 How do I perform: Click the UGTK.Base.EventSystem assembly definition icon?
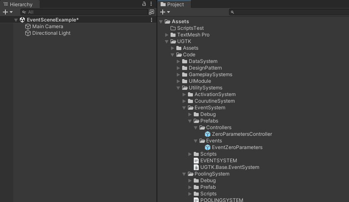pos(196,167)
